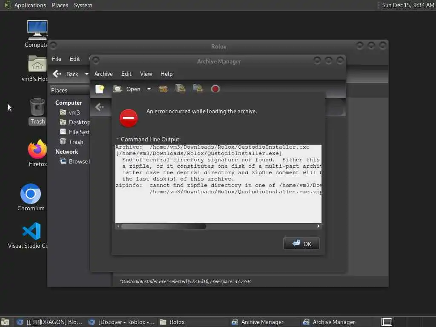This screenshot has width=436, height=327.
Task: Switch to the last Archive Manager taskbar entry
Action: coord(336,322)
